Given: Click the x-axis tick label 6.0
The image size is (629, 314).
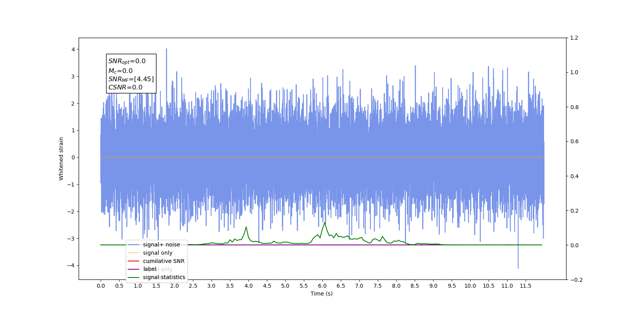Looking at the screenshot, I should [322, 286].
